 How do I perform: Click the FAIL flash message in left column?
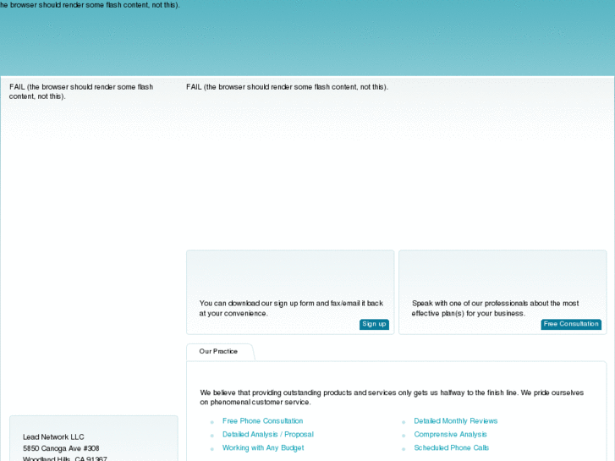[x=81, y=92]
